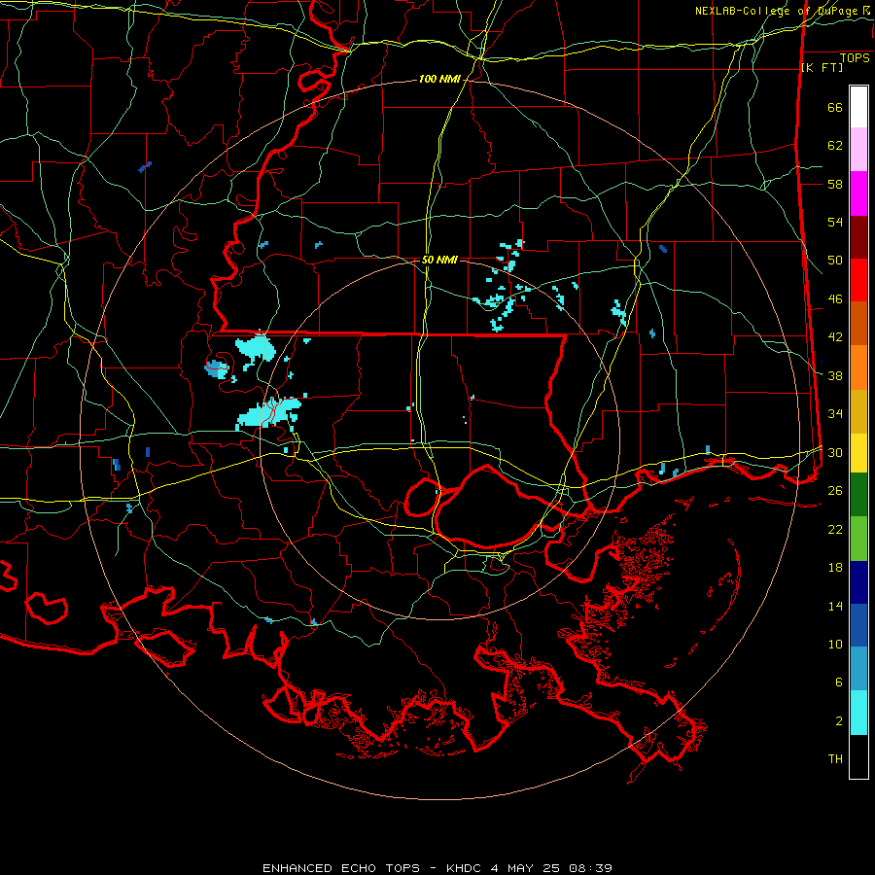Click the K FT units label
The width and height of the screenshot is (875, 875).
(x=822, y=67)
